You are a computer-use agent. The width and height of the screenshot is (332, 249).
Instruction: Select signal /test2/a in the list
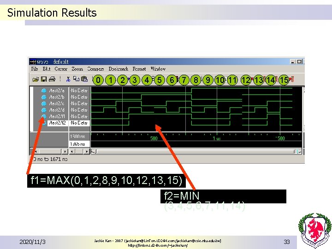[x=57, y=91]
